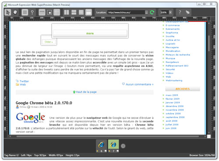This screenshot has height=161, width=219.
Task: Open Monétisation category link
Action: click(173, 51)
